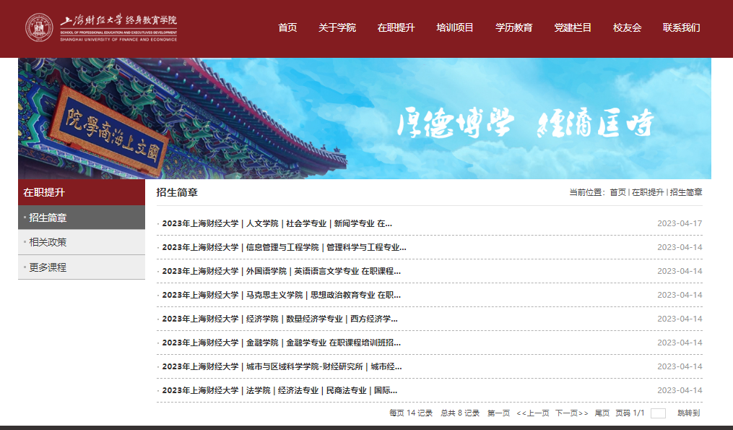Click the 首页 breadcrumb link
733x430 pixels.
pos(617,192)
